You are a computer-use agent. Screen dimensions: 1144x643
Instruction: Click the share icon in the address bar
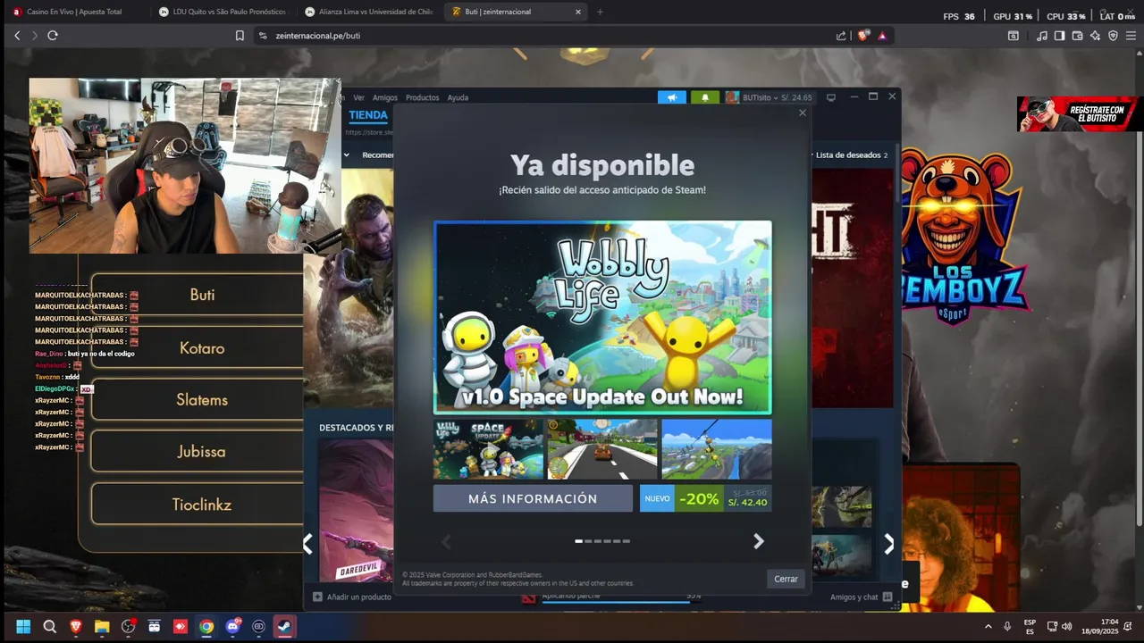[x=841, y=36]
